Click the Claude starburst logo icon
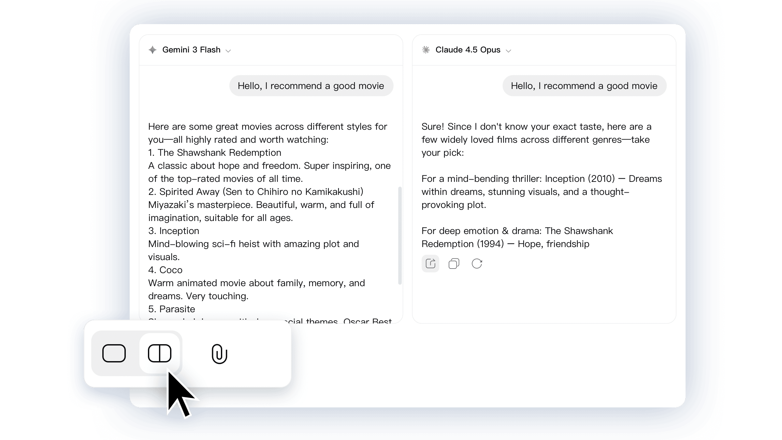Image resolution: width=782 pixels, height=440 pixels. click(x=426, y=50)
